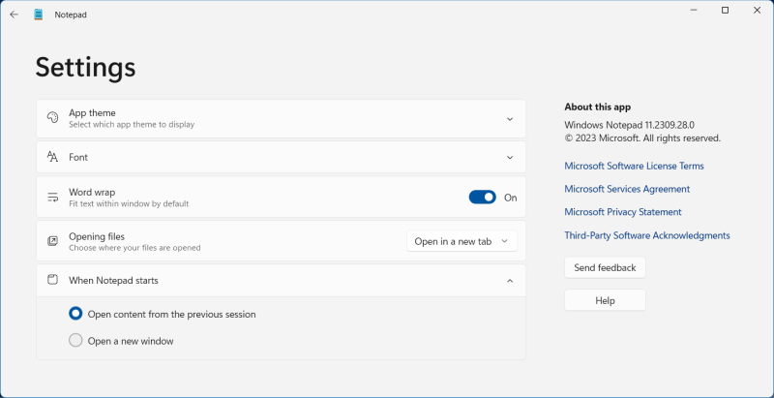
Task: Expand the Font settings chevron
Action: coord(510,157)
